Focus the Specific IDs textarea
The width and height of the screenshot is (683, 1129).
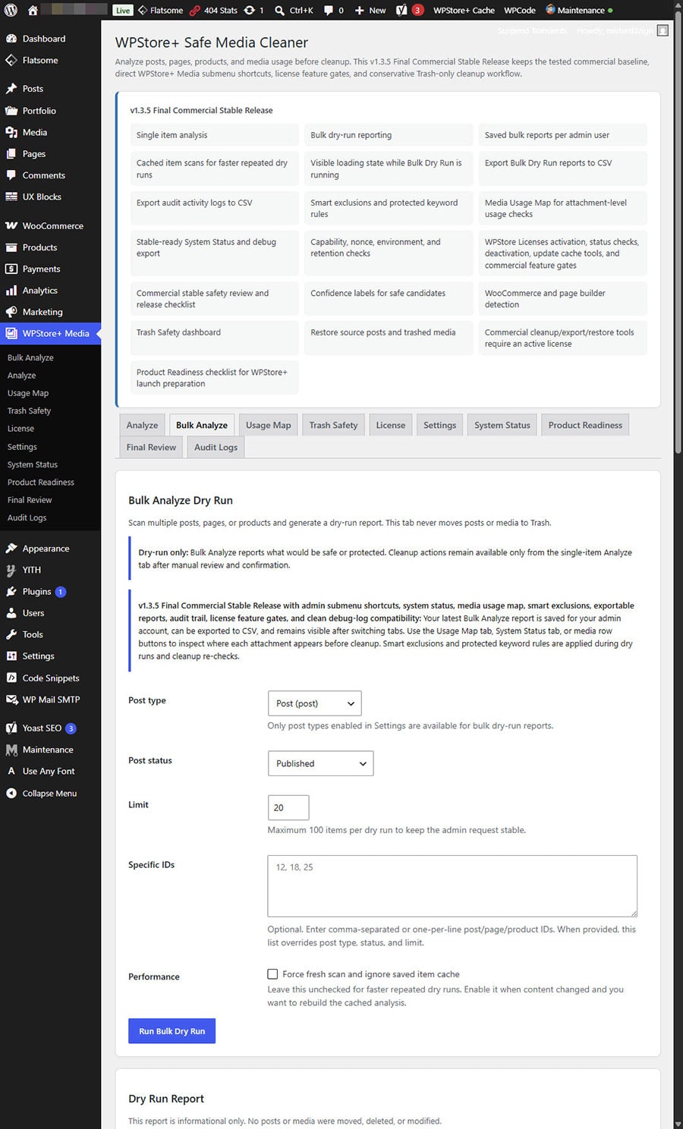coord(452,886)
